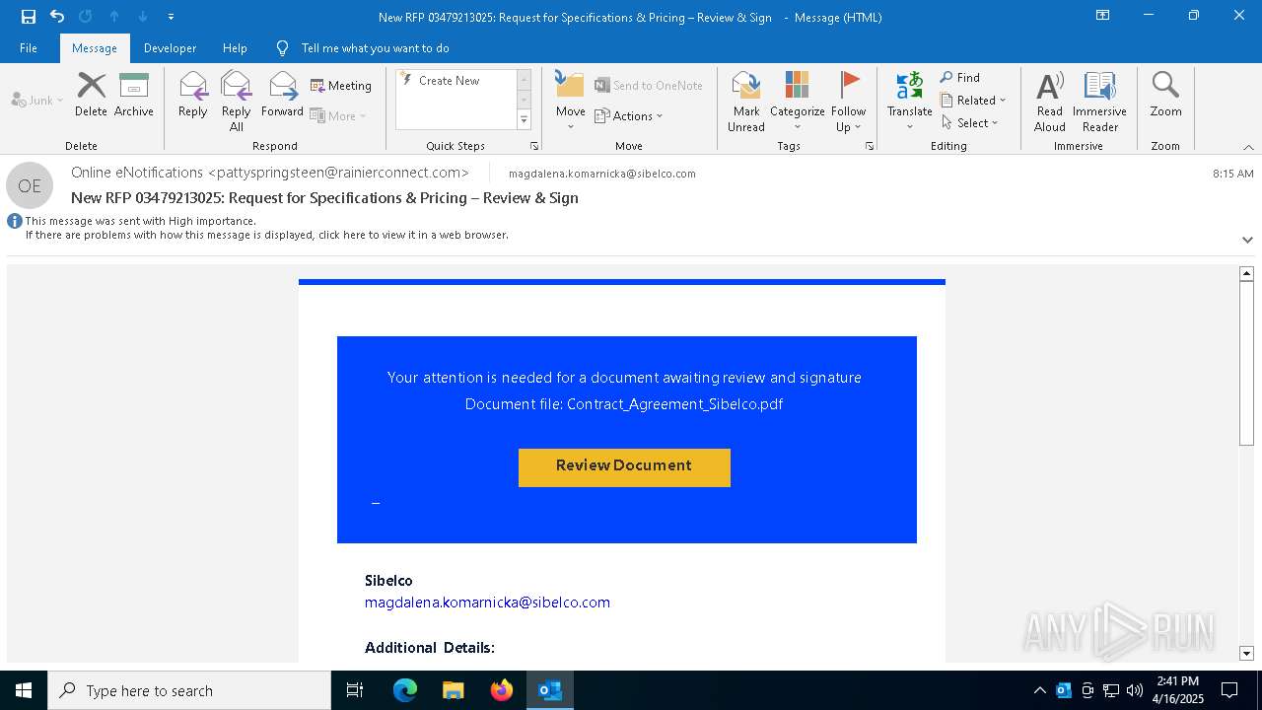Click the volume icon in system tray
The width and height of the screenshot is (1262, 710).
pos(1135,690)
